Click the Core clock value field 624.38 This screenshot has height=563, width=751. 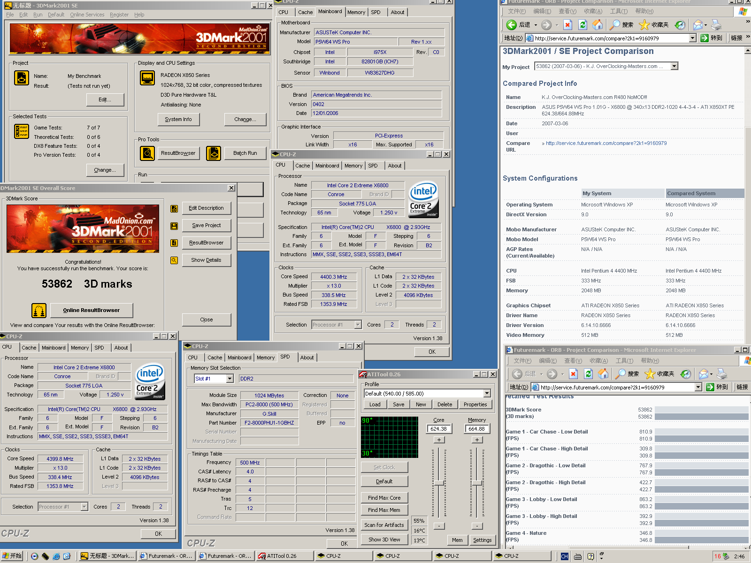coord(439,428)
